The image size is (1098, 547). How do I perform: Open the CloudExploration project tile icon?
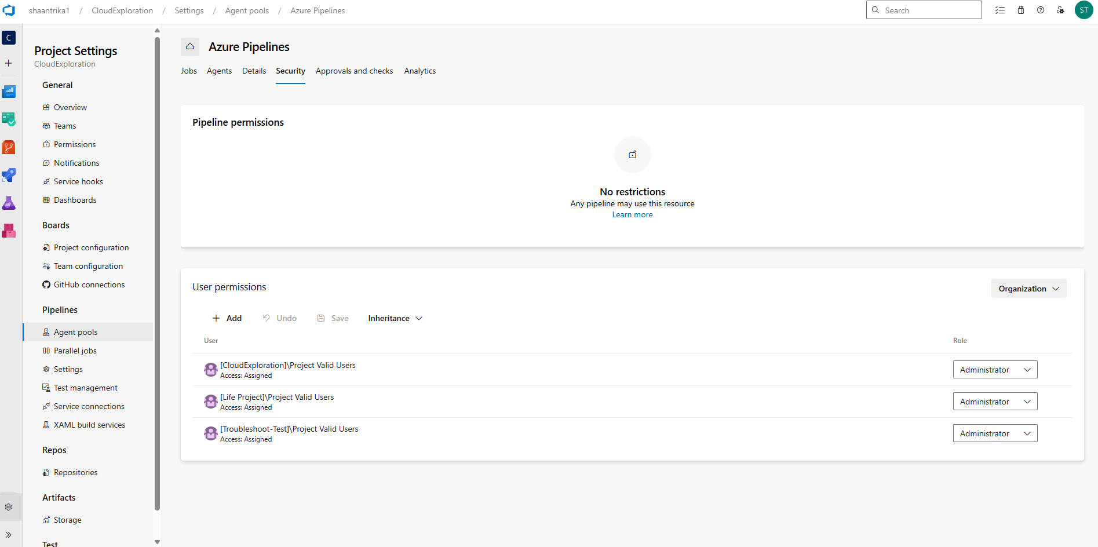click(9, 38)
